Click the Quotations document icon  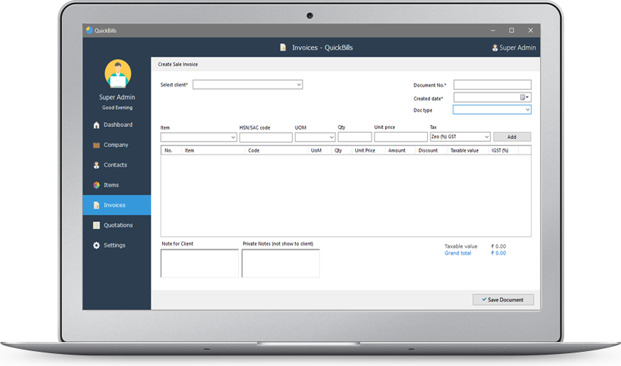96,226
